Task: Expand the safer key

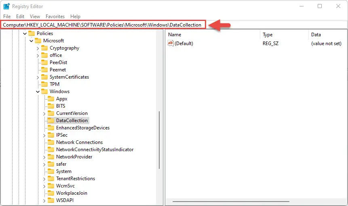Action: (x=44, y=164)
